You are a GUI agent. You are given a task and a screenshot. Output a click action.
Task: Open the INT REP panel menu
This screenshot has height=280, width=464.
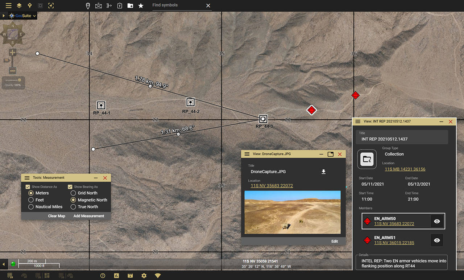tap(358, 122)
